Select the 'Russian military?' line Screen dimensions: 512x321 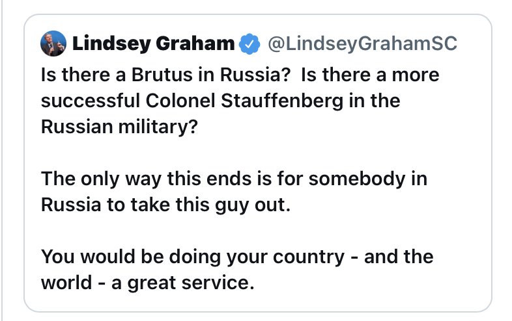pyautogui.click(x=119, y=127)
